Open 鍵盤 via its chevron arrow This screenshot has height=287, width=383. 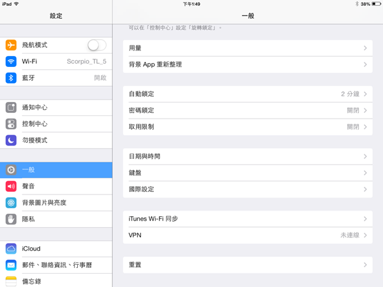click(x=365, y=173)
